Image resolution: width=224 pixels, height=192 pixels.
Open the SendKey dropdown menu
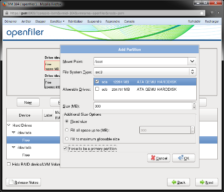57,22
